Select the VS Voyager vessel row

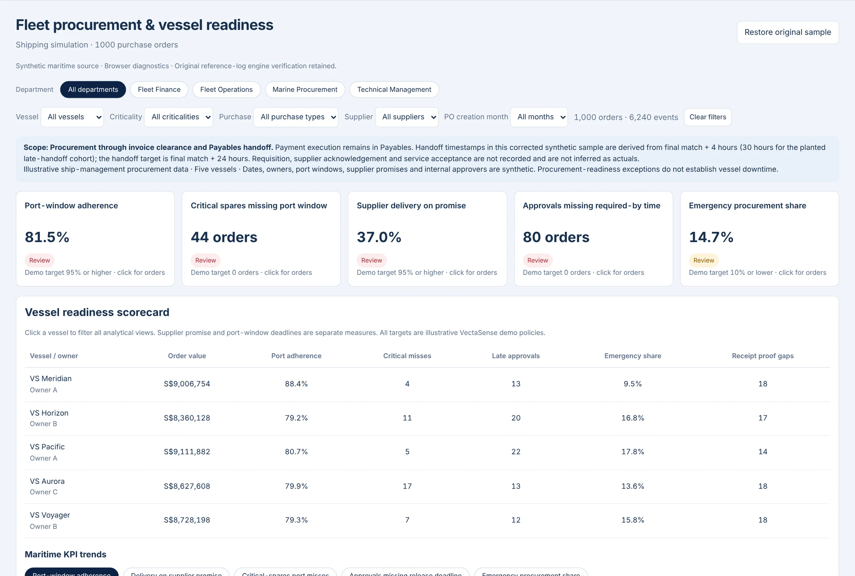pyautogui.click(x=427, y=520)
